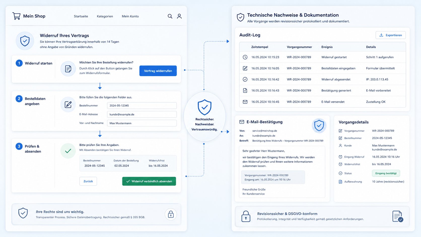Click the Ereignis column header
421x237 pixels.
(327, 47)
